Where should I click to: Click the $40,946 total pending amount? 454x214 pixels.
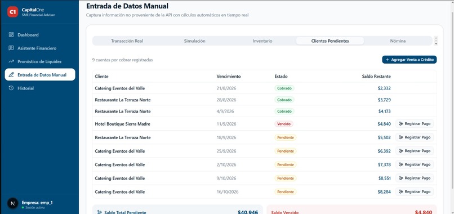point(248,212)
